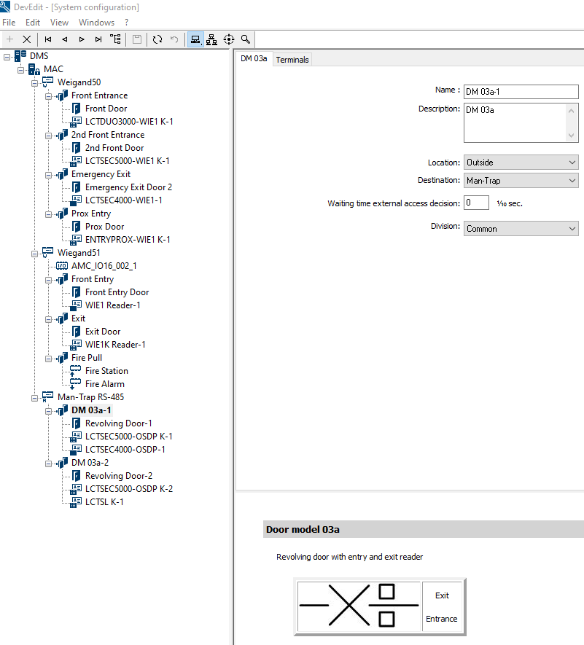Collapse the Man-Trap RS-485 node
Viewport: 584px width, 645px height.
coord(34,397)
